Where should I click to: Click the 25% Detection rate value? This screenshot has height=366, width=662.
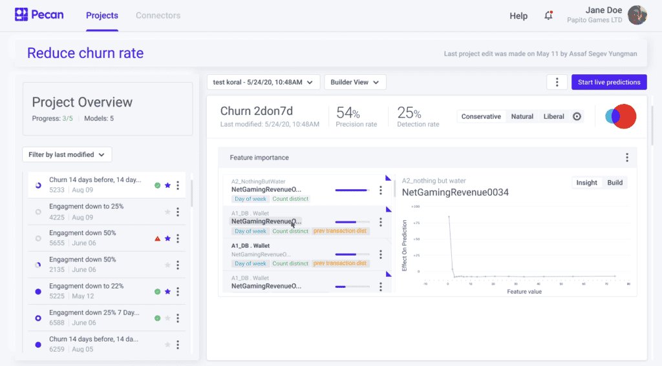[x=409, y=112]
